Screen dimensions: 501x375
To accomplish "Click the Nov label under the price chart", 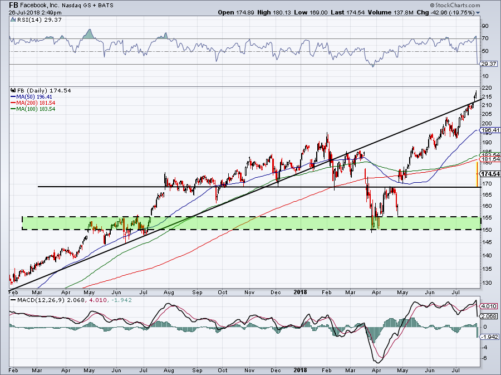I will click(249, 293).
